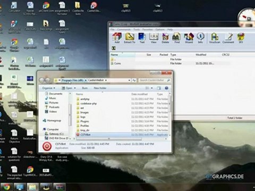Viewport: 255px width, 191px height.
Task: Click the large CSTVBot target icon in details pane
Action: [47, 146]
